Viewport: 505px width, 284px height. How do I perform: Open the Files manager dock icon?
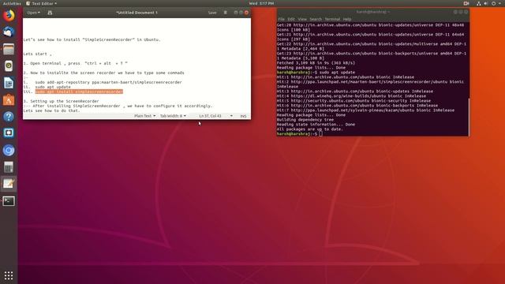point(9,49)
